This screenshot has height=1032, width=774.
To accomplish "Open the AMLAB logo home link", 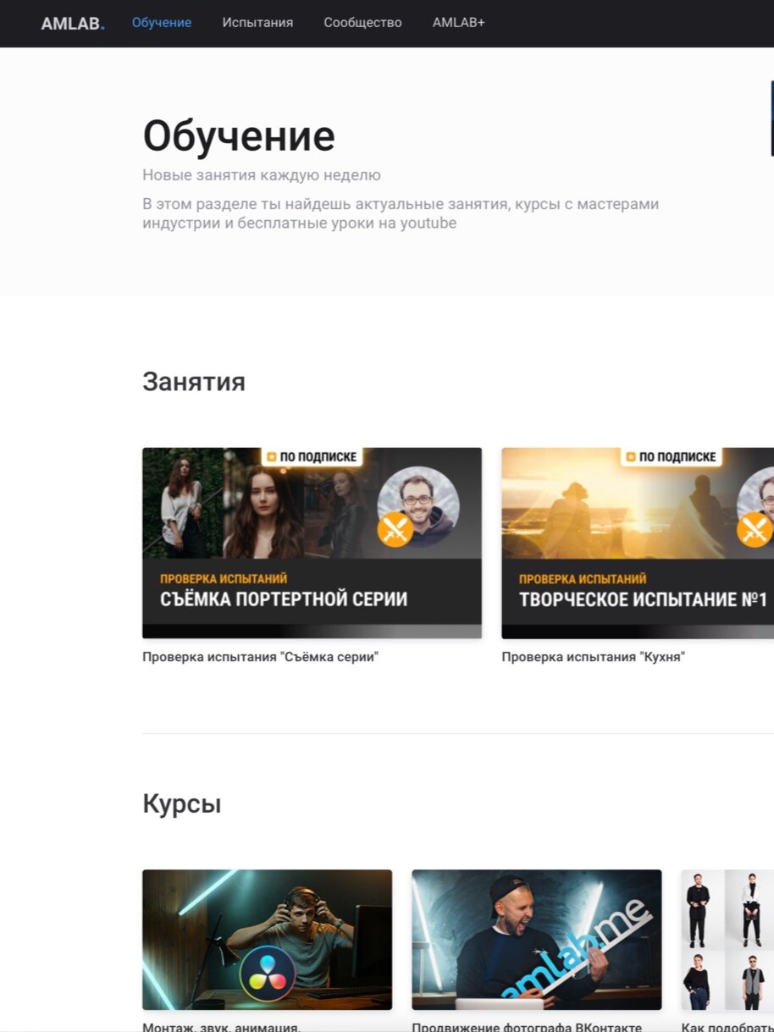I will tap(73, 23).
